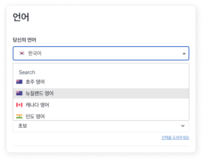Screen dimensions: 204x161
Task: Click the Canadian flag icon
Action: point(19,105)
